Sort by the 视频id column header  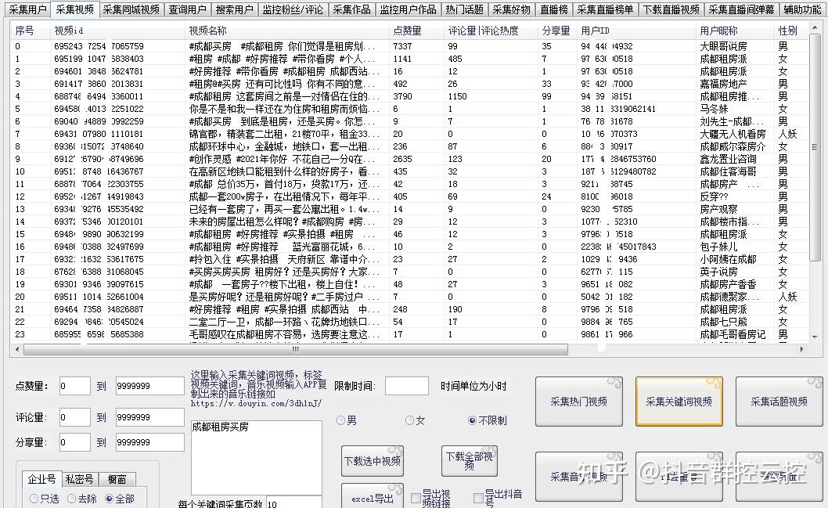tap(119, 31)
